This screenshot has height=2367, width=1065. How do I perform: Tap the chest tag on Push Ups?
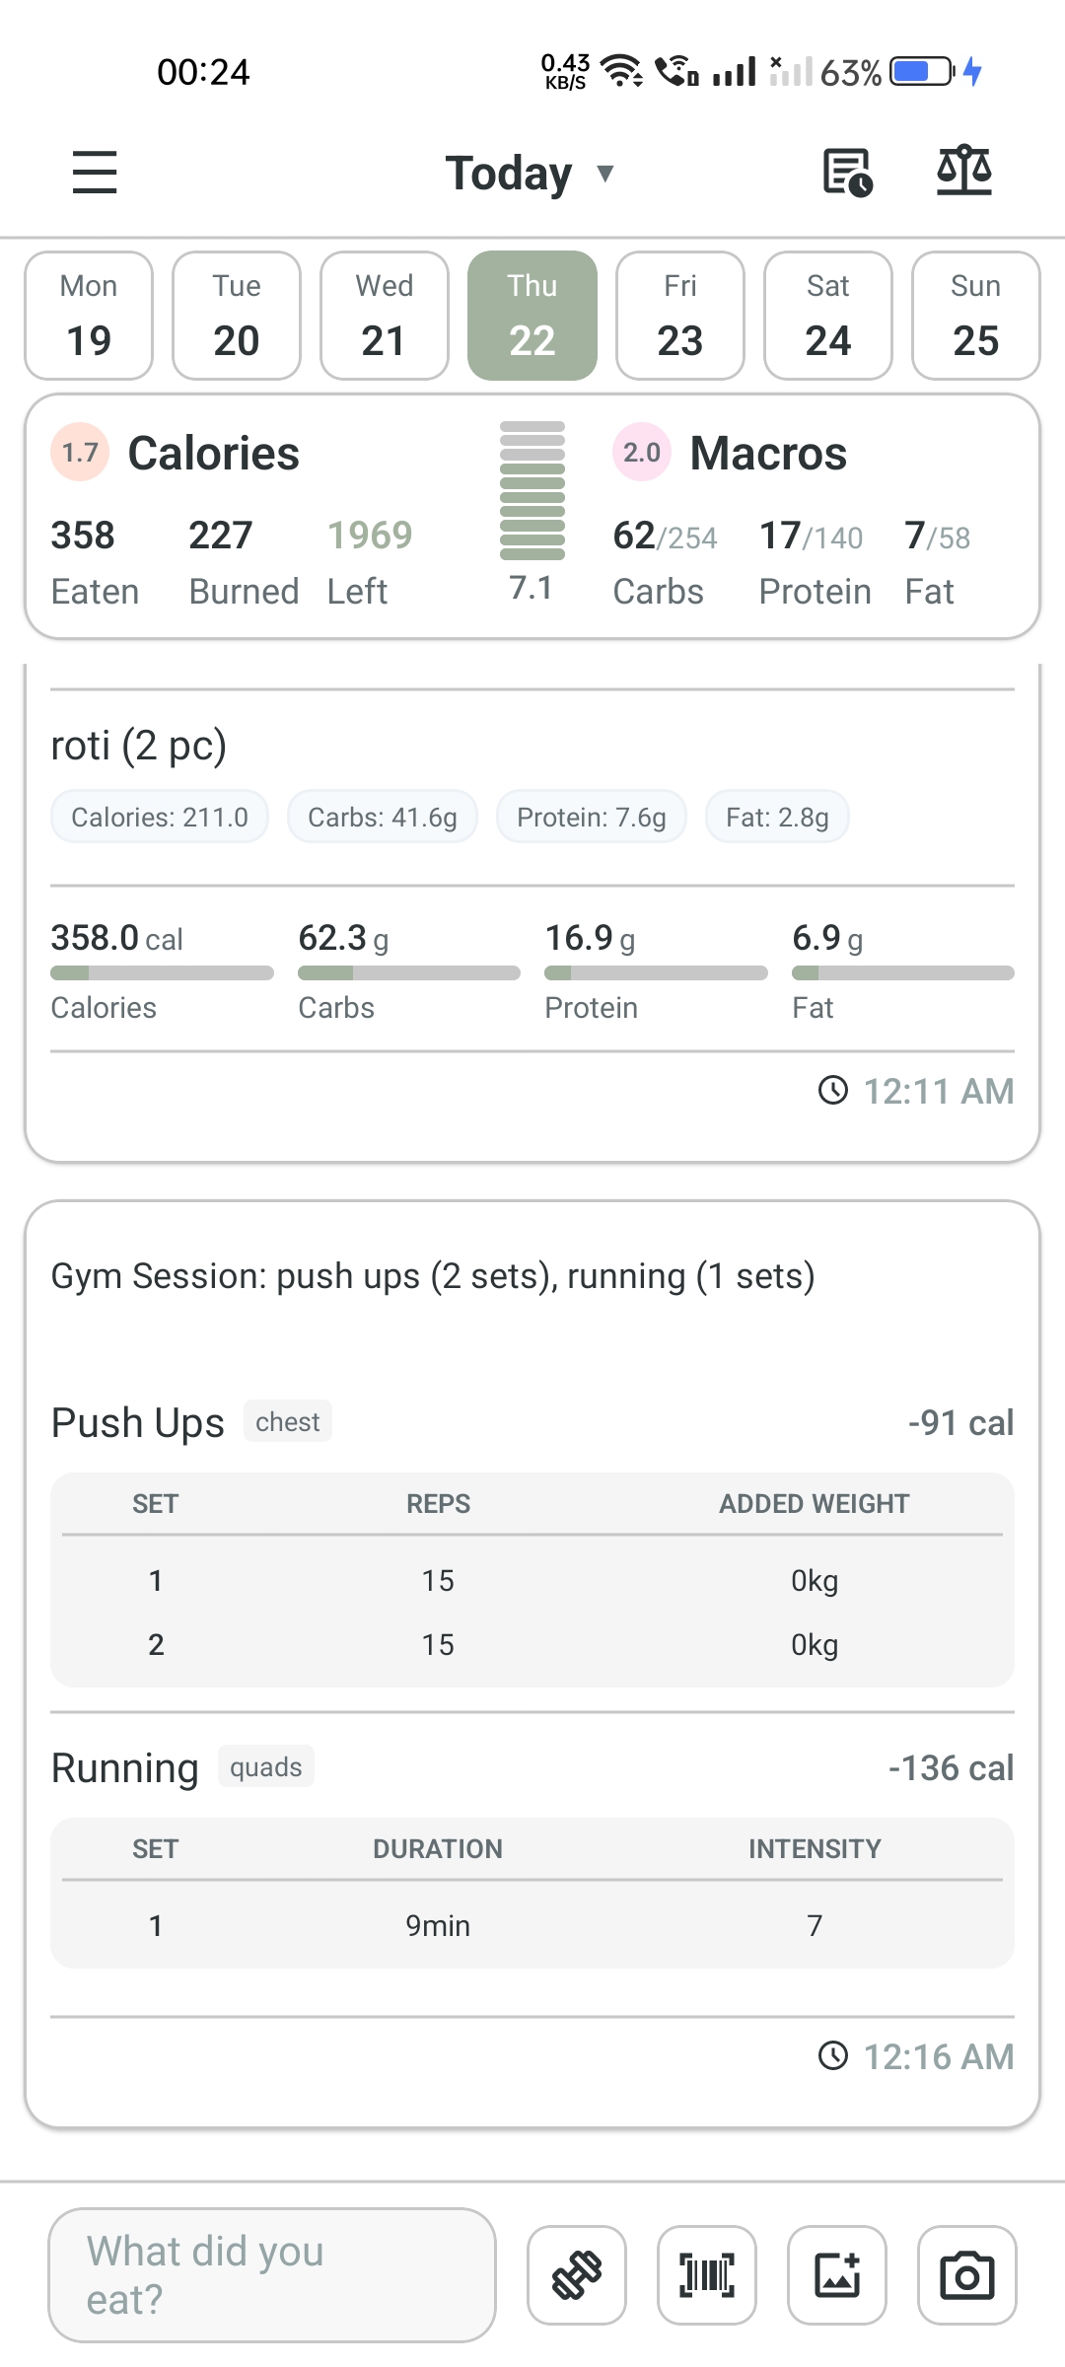click(287, 1420)
